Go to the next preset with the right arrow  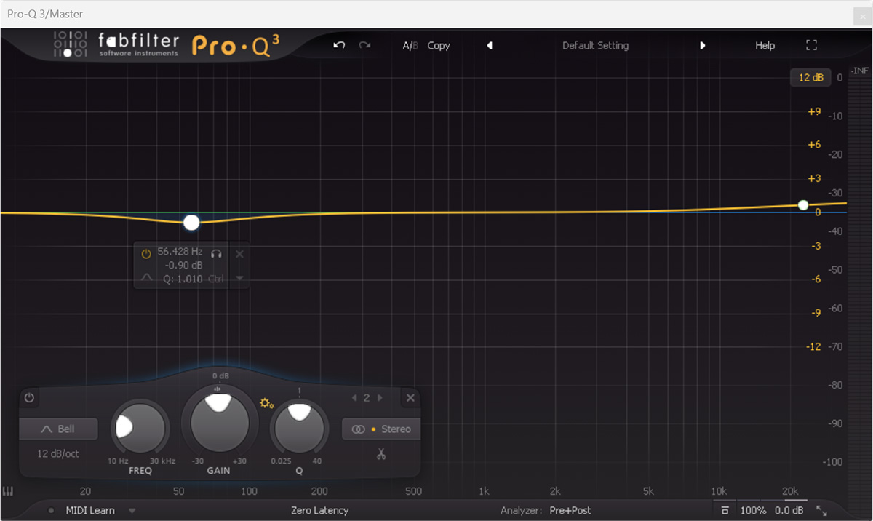pyautogui.click(x=703, y=45)
